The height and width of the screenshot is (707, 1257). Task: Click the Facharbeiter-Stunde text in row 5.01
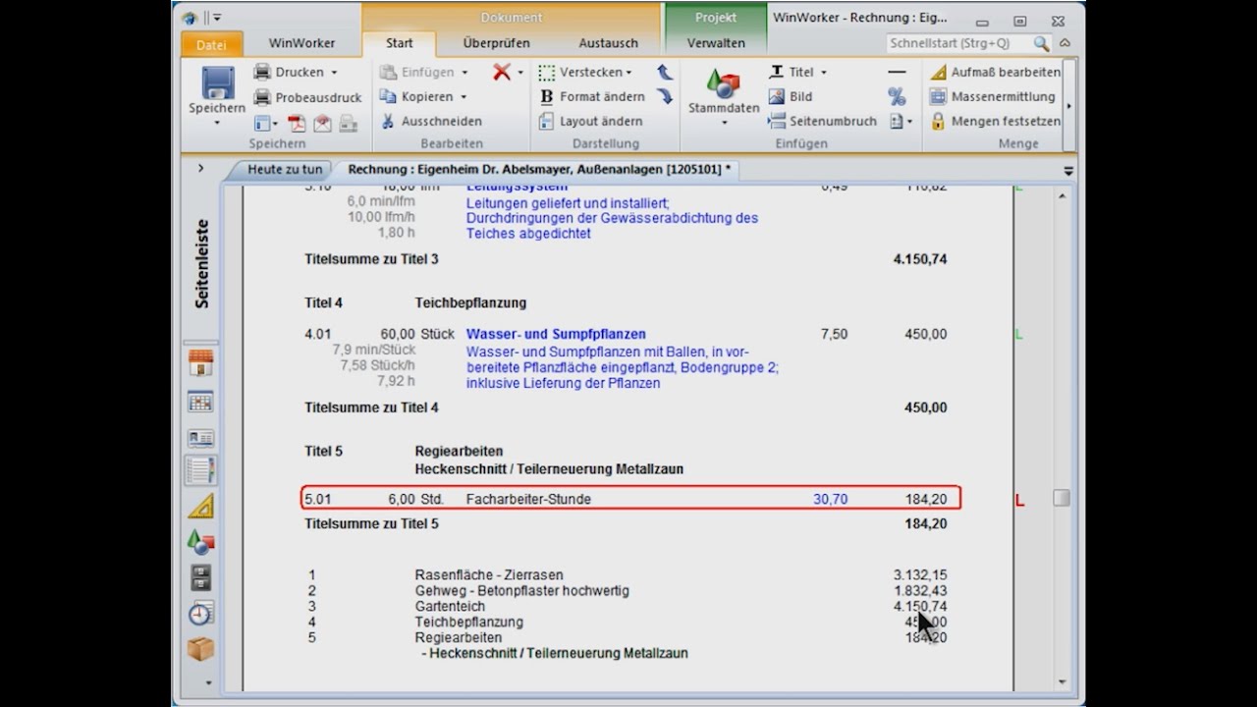[x=528, y=499]
